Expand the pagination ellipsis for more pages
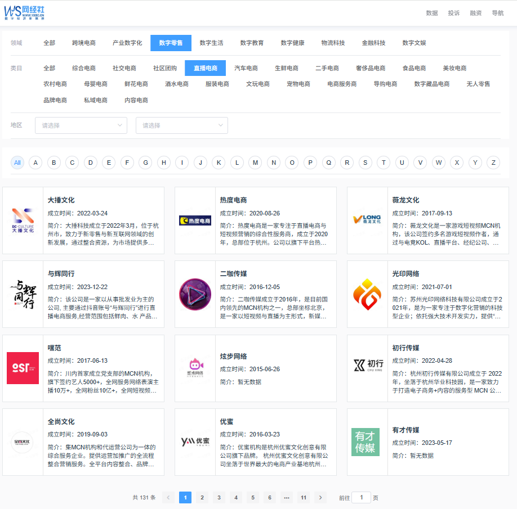 click(287, 498)
